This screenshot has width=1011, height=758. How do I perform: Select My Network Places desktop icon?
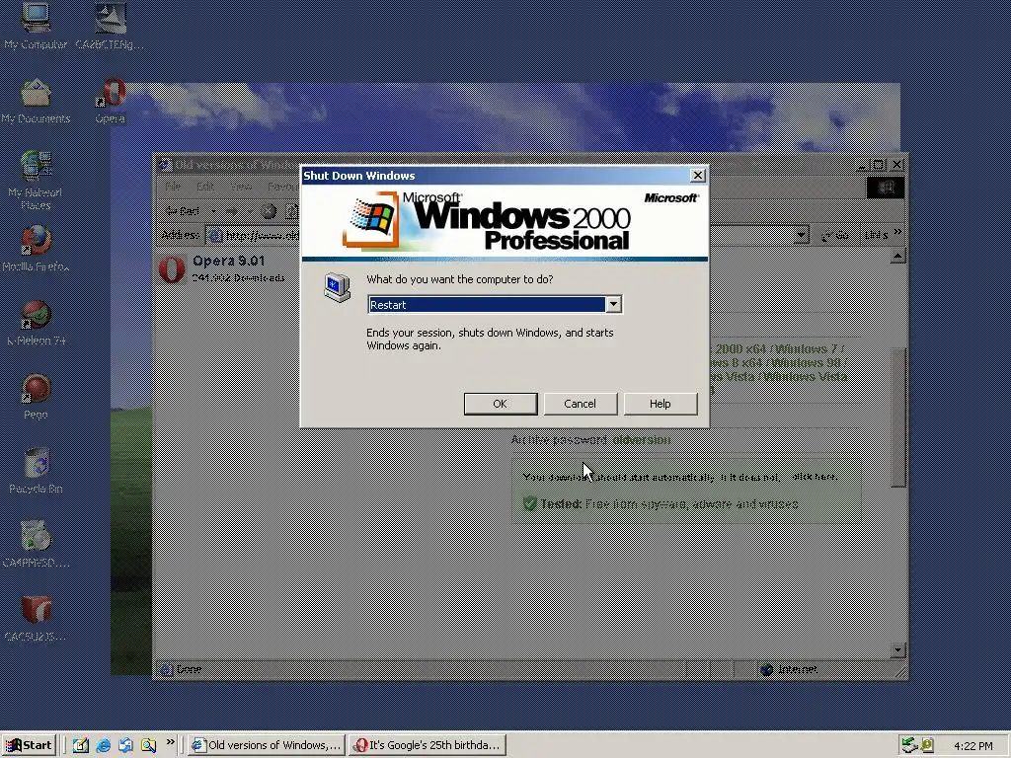point(36,181)
